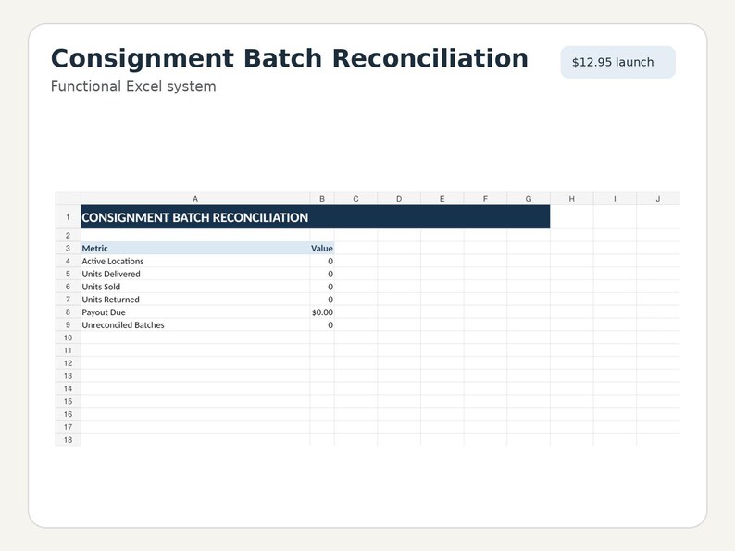The image size is (735, 551).
Task: Select row 7 header
Action: click(x=68, y=300)
